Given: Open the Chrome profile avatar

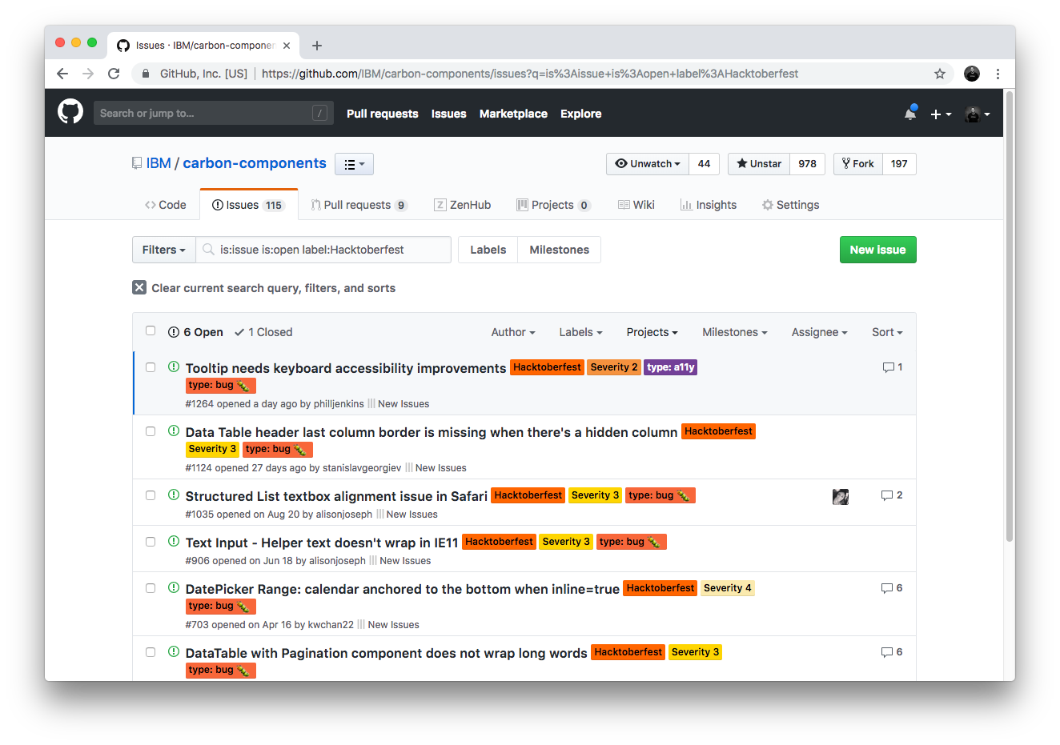Looking at the screenshot, I should tap(972, 74).
